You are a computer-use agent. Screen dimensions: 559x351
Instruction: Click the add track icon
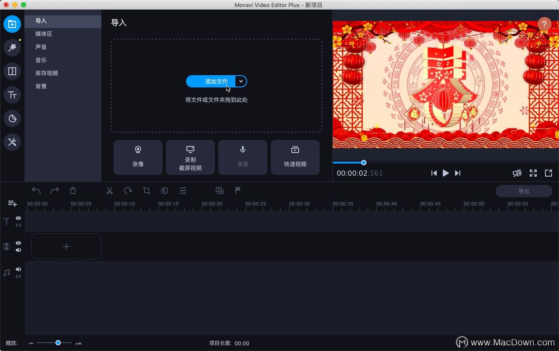click(13, 203)
